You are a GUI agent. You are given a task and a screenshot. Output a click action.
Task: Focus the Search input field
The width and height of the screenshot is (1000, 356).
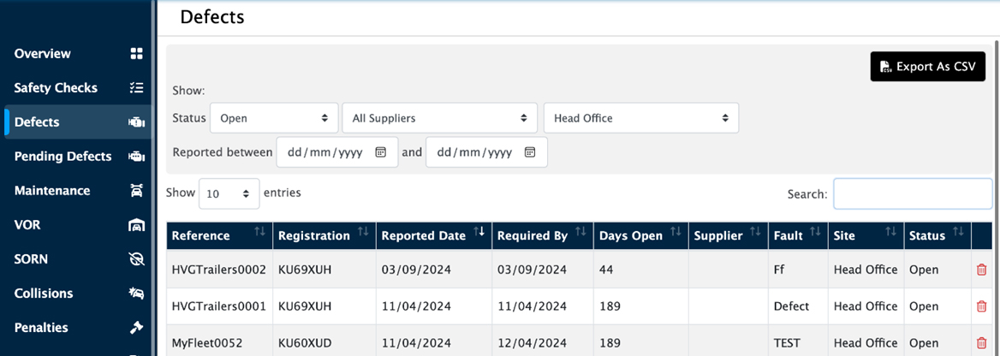click(913, 194)
